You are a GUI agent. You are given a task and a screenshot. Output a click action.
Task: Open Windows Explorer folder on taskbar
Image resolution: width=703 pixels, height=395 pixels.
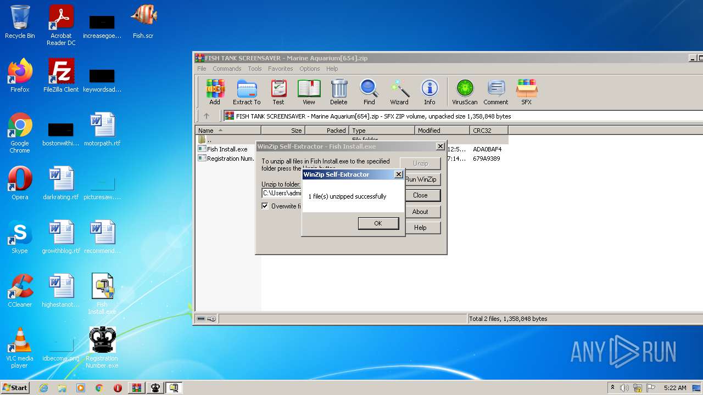point(62,388)
